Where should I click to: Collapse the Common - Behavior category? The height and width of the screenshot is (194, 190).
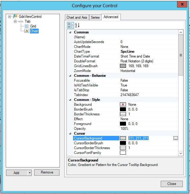[70, 76]
